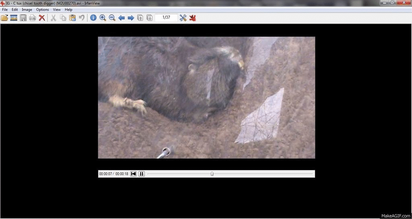
Task: Open the Slideshow filmstrip icon
Action: coord(14,18)
